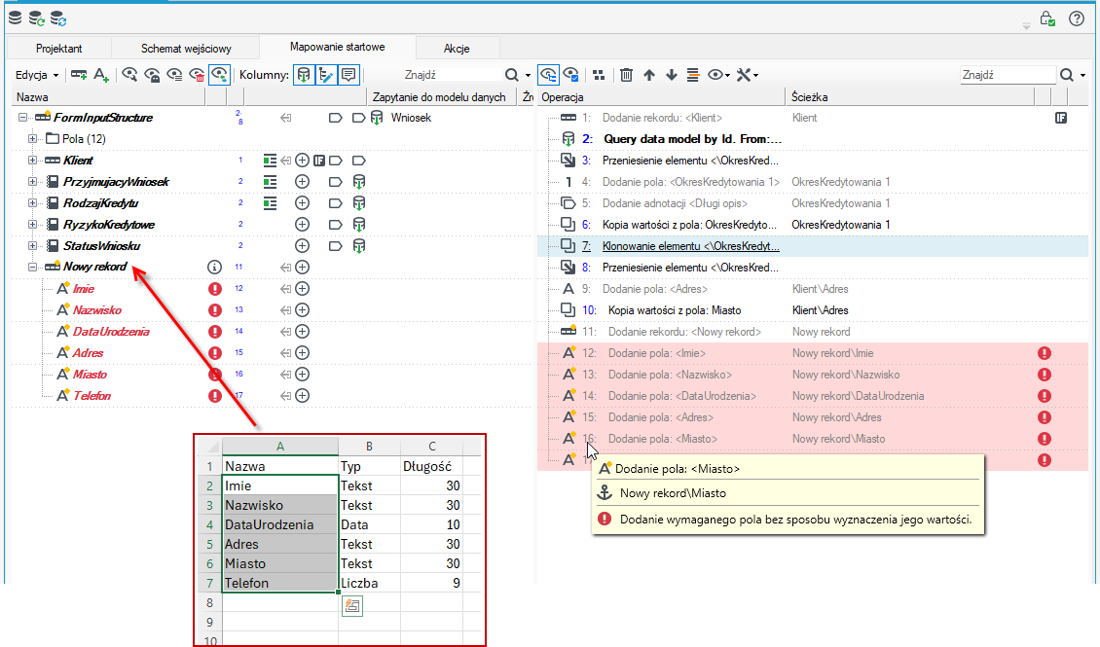Click the orange-lined list icon in operations toolbar

693,75
